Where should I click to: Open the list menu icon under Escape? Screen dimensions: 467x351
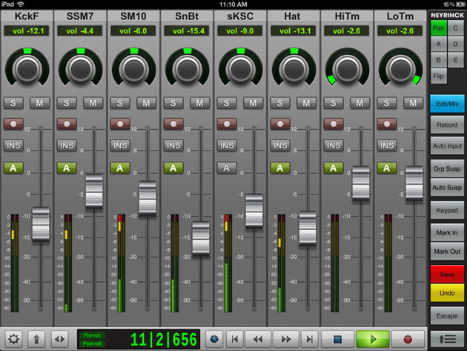click(447, 339)
